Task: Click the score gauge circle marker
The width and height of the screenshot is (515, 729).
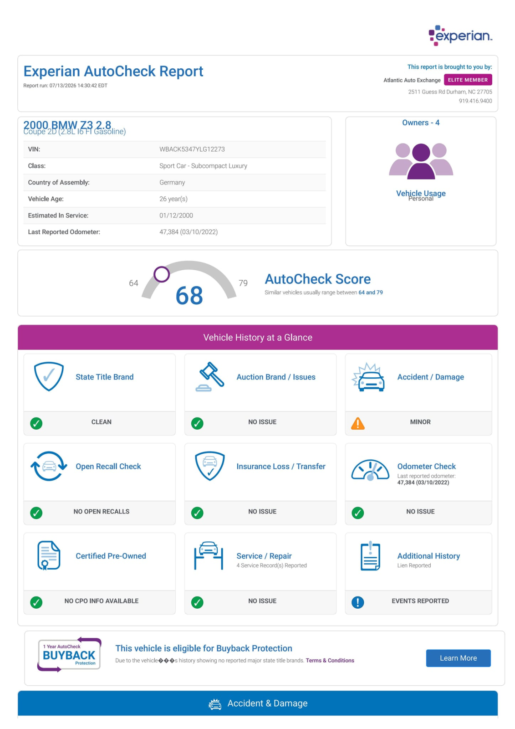Action: point(162,274)
